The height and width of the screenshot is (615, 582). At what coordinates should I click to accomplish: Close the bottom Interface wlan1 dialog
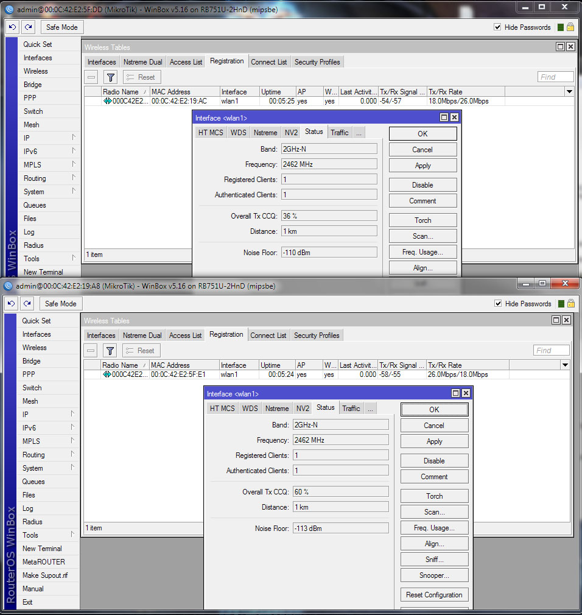[466, 393]
